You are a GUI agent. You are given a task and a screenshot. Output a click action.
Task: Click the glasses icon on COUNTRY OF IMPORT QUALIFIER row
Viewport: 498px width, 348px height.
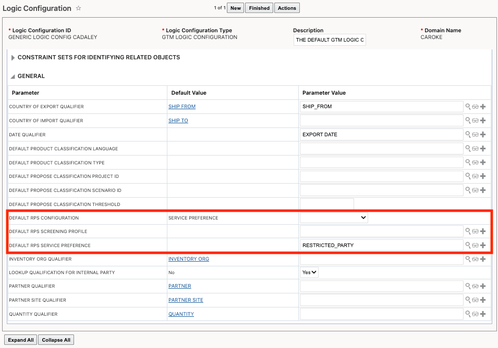[x=475, y=120]
